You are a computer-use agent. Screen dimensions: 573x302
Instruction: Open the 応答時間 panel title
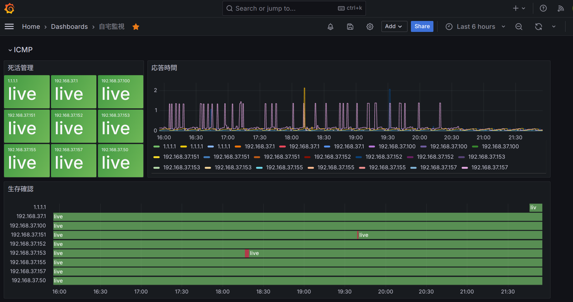(x=164, y=68)
